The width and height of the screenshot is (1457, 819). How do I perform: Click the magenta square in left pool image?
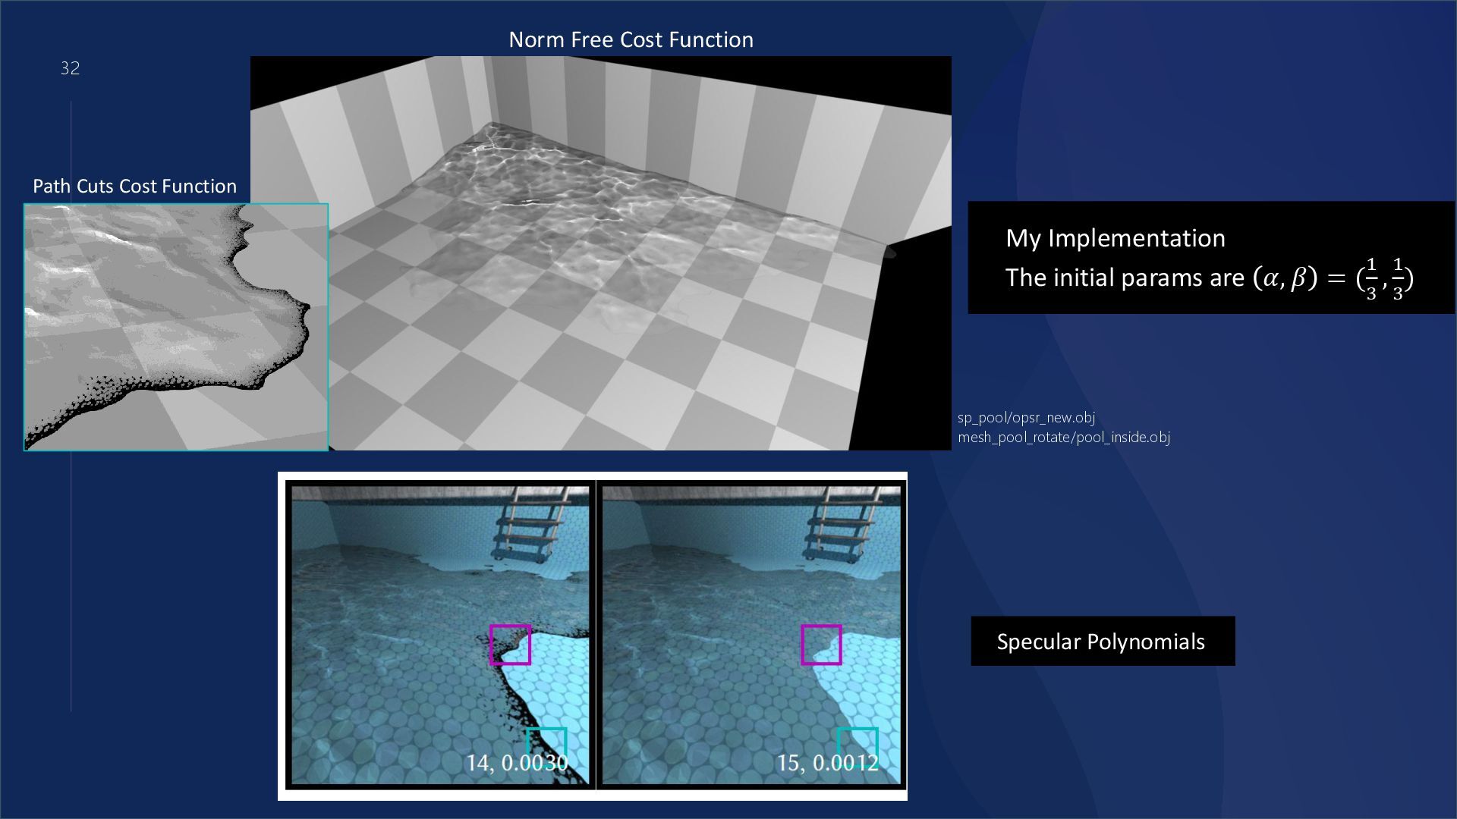(x=510, y=645)
